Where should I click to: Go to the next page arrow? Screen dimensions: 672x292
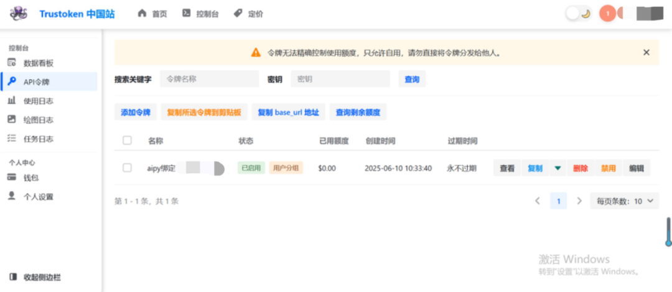(x=579, y=200)
